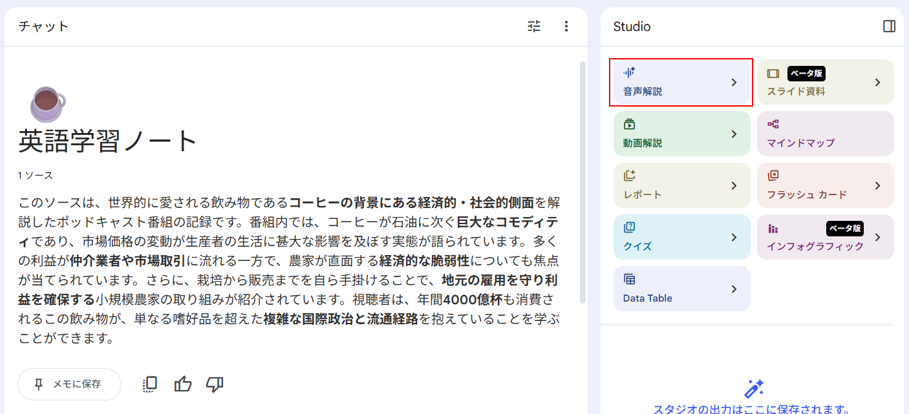Click the メモに保存 button
Image resolution: width=909 pixels, height=414 pixels.
pos(69,384)
